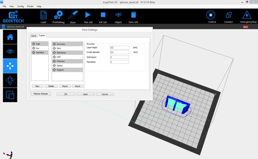The image size is (258, 159).
Task: Go to home view in sidebar
Action: pos(10,37)
